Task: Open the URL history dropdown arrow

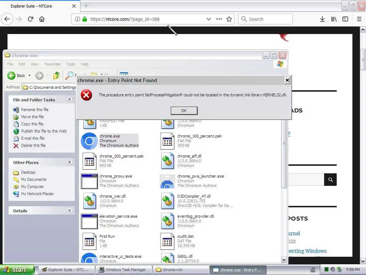Action: click(209, 19)
